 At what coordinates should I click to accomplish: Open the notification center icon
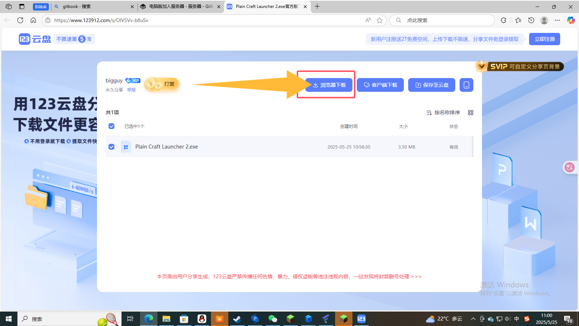pos(568,319)
